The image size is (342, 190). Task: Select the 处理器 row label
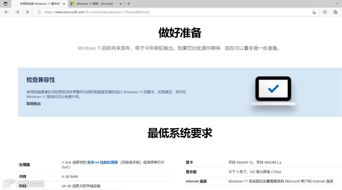pos(24,165)
